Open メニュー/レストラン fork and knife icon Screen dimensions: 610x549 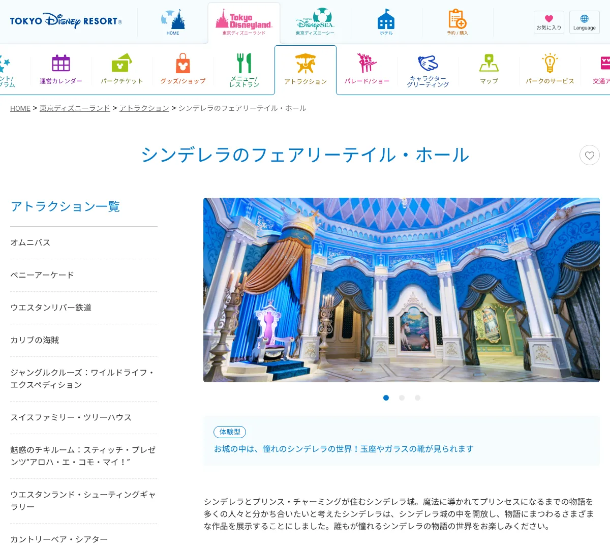tap(244, 70)
